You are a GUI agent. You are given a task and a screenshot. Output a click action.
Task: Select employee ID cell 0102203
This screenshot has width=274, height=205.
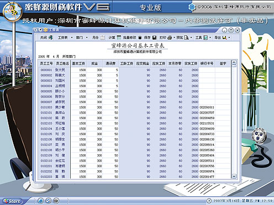click(x=46, y=177)
